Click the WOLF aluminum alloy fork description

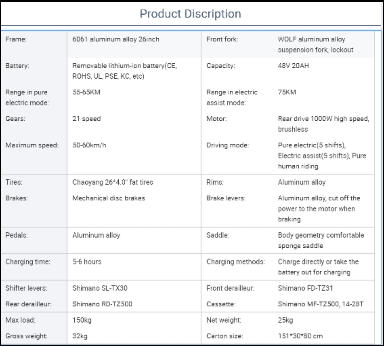[x=315, y=44]
